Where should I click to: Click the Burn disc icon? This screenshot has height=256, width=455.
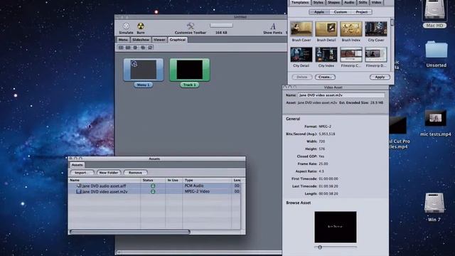[141, 26]
